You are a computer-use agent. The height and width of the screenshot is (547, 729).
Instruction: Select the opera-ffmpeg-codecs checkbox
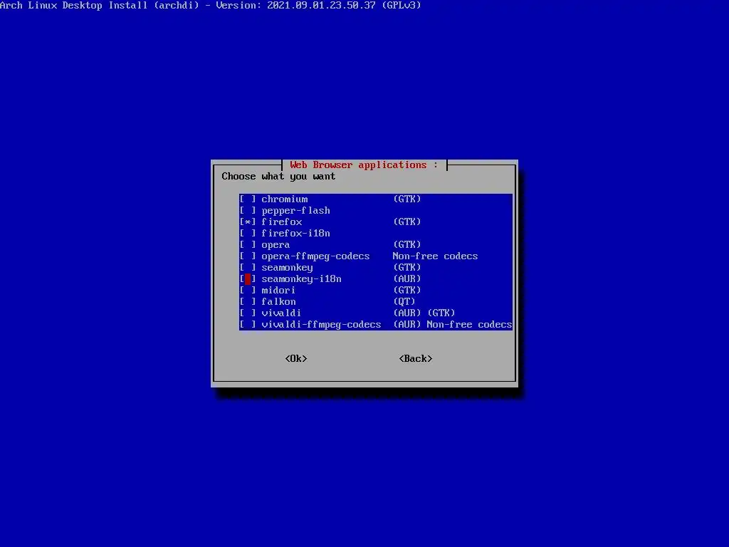coord(248,256)
